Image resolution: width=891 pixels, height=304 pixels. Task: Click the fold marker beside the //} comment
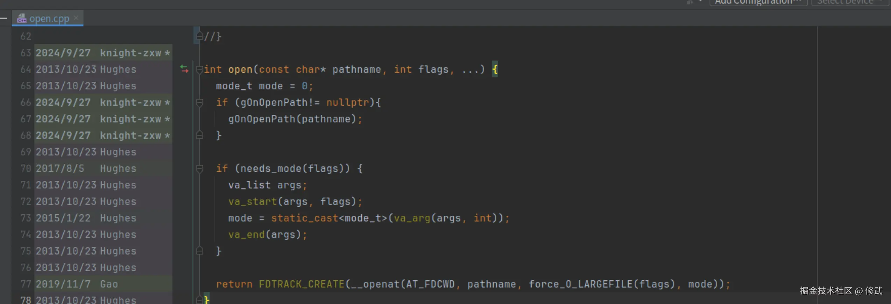(200, 36)
